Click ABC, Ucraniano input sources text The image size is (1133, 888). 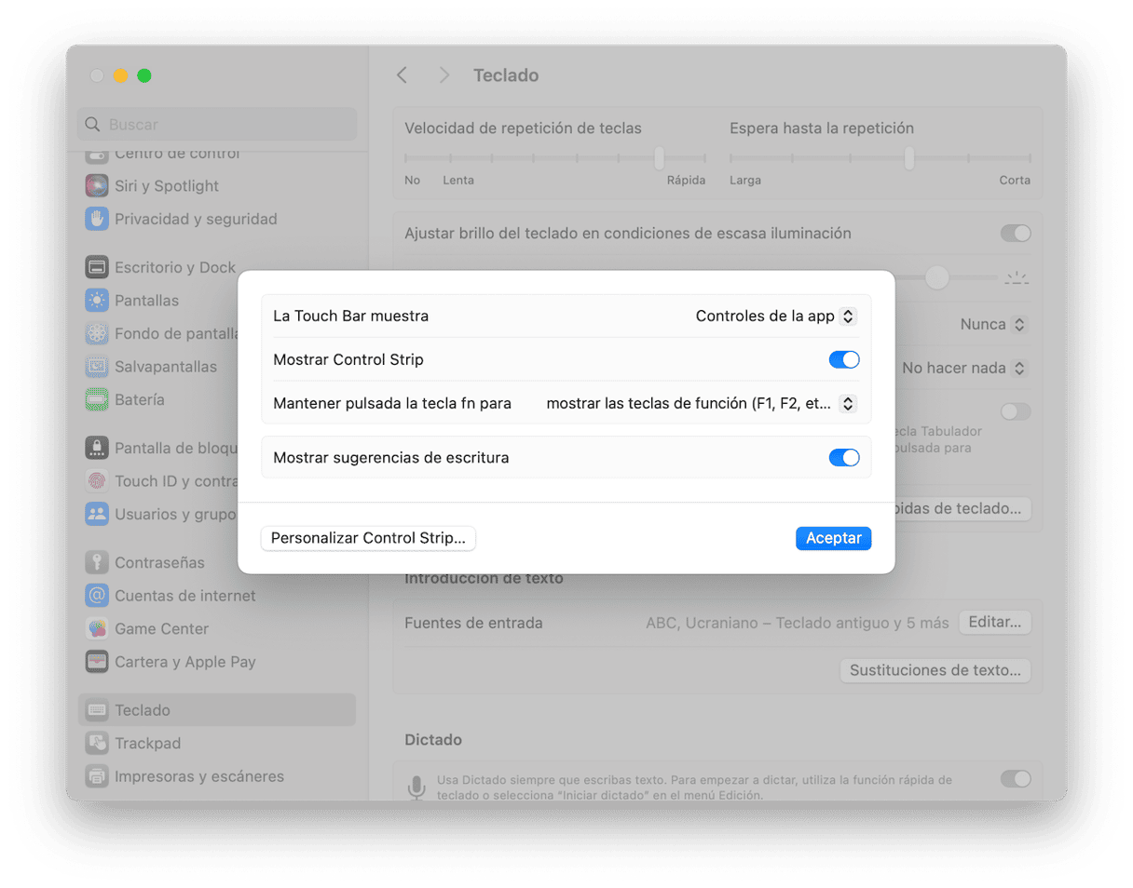tap(798, 623)
